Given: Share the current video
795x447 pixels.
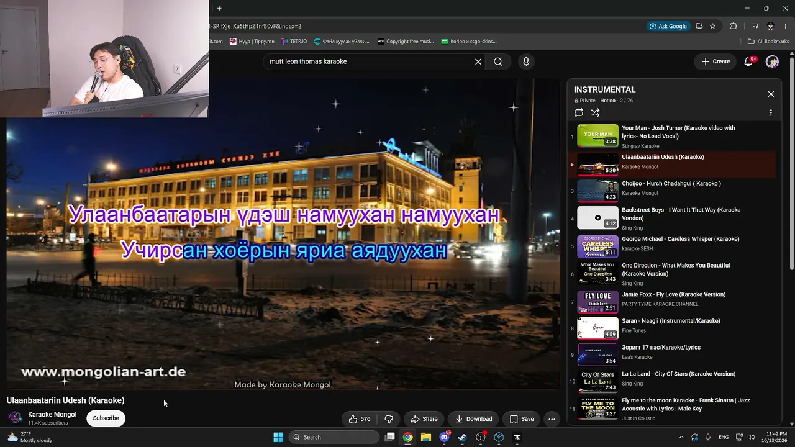Looking at the screenshot, I should click(x=424, y=419).
